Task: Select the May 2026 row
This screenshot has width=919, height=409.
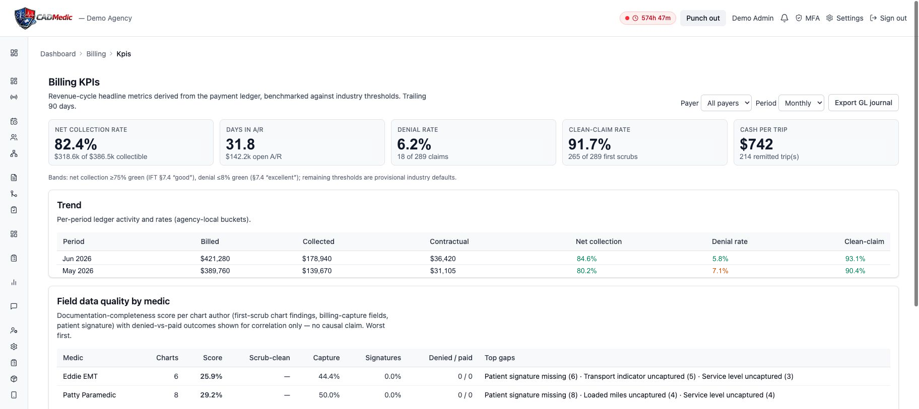Action: coord(474,271)
